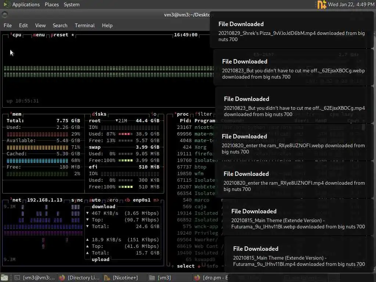Toggle net auto scaling option
Image resolution: width=376 pixels, height=282 pixels.
(95, 200)
